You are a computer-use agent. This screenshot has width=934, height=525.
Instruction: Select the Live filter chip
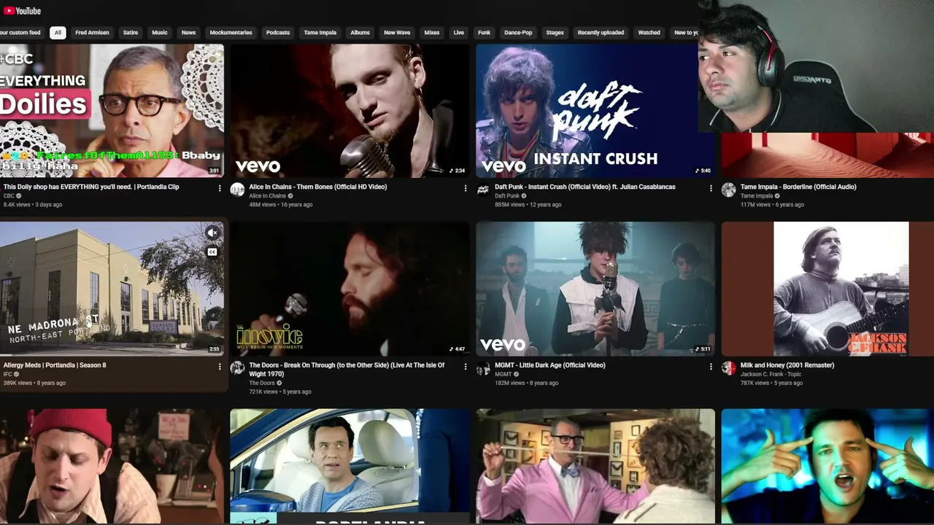459,33
